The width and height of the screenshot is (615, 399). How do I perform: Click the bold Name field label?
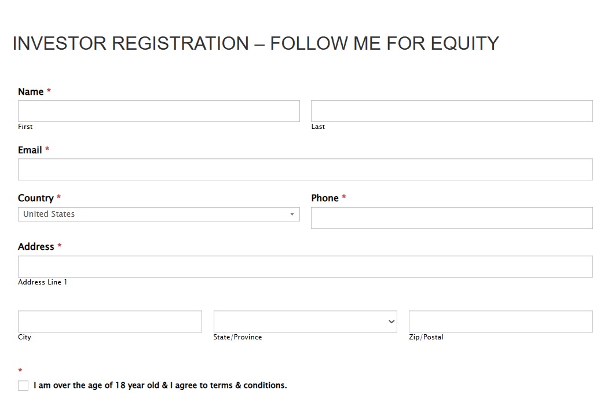click(x=31, y=91)
